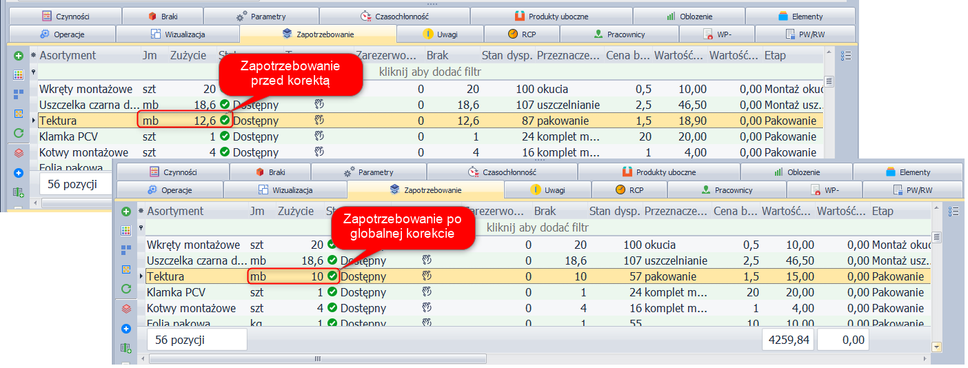
Task: Switch to the Czasochłonność tab in lower panel
Action: pos(502,172)
